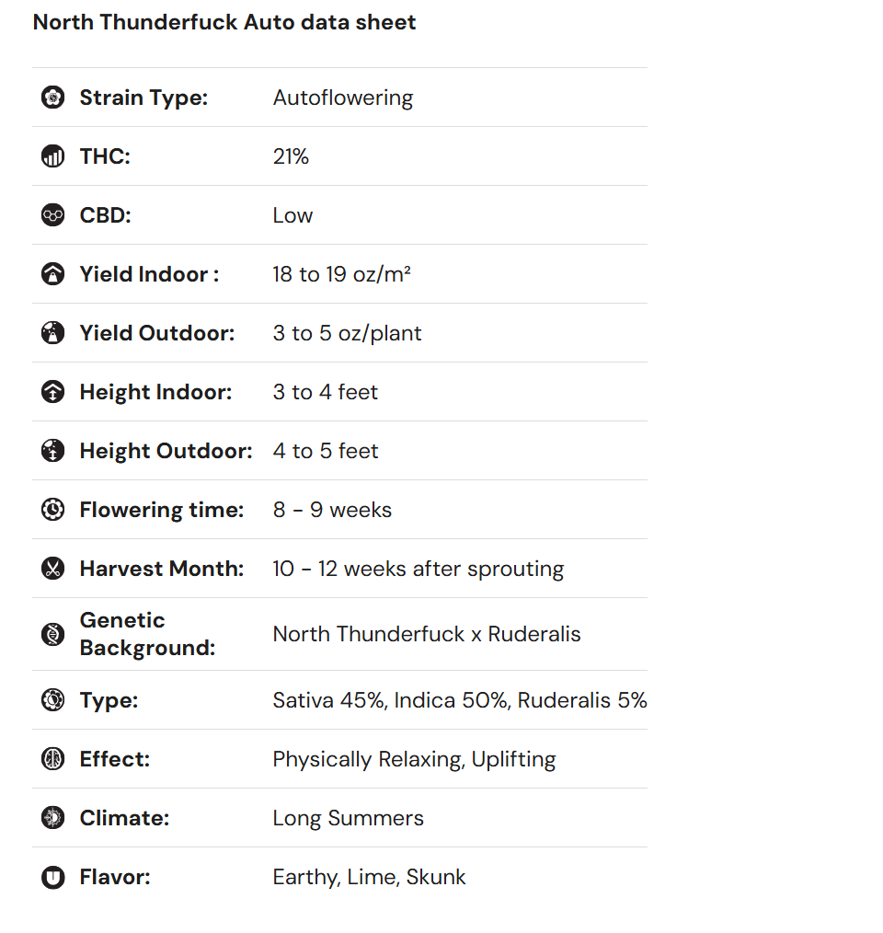Click the Yield Outdoor icon
The height and width of the screenshot is (933, 883).
(53, 333)
